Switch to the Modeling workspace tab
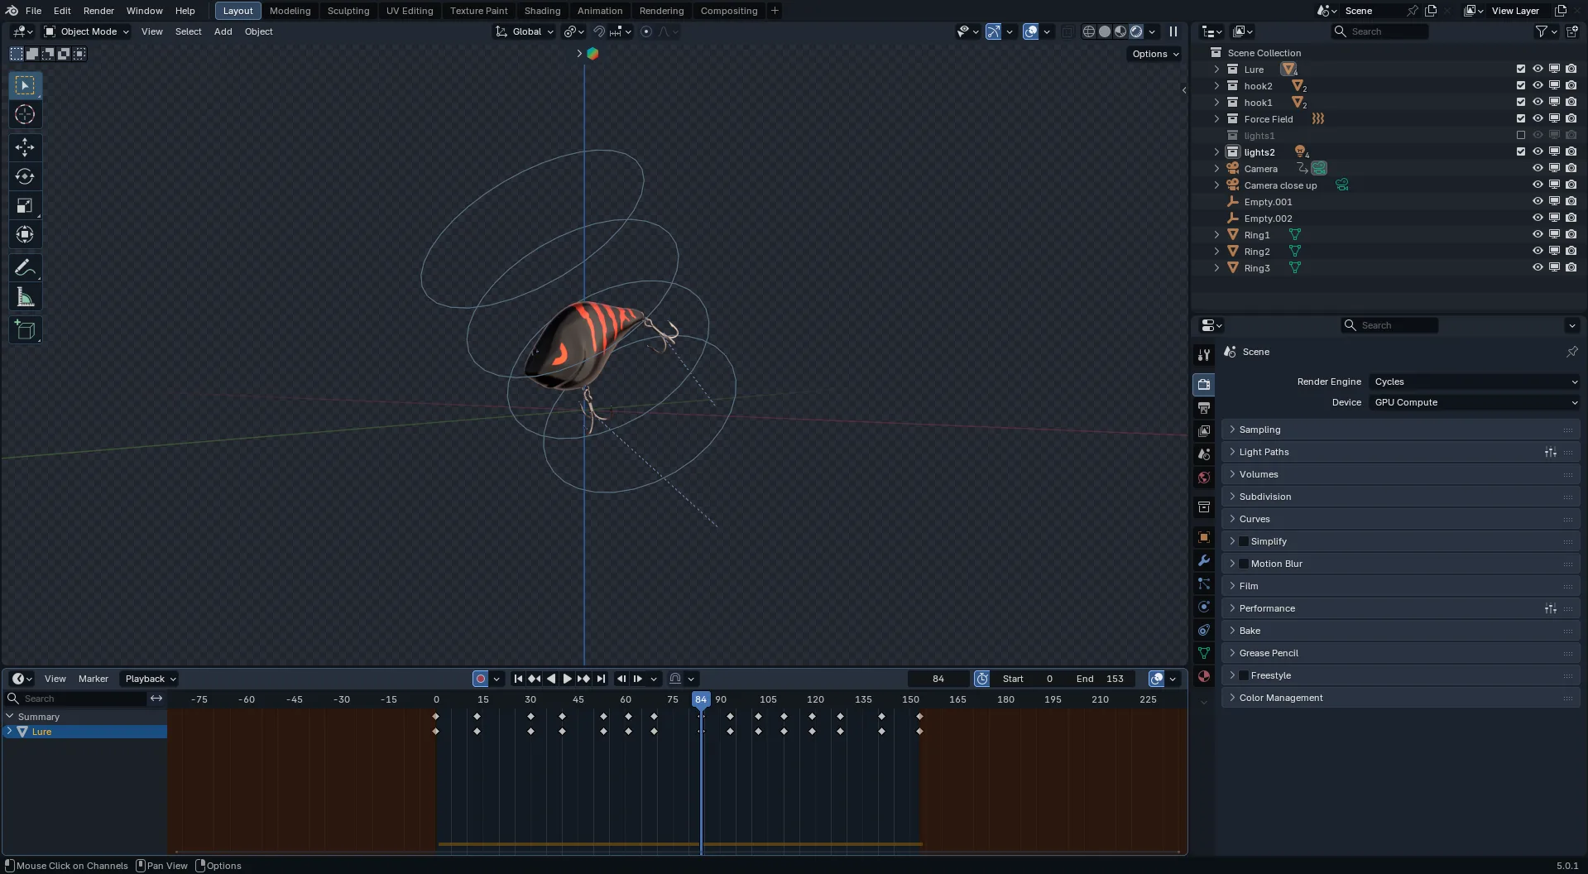Image resolution: width=1588 pixels, height=874 pixels. pos(290,11)
